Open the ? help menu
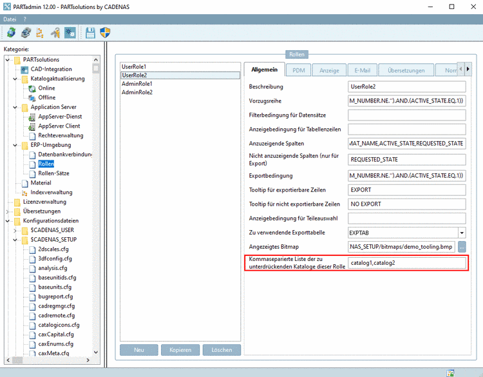The height and width of the screenshot is (377, 483). point(24,19)
